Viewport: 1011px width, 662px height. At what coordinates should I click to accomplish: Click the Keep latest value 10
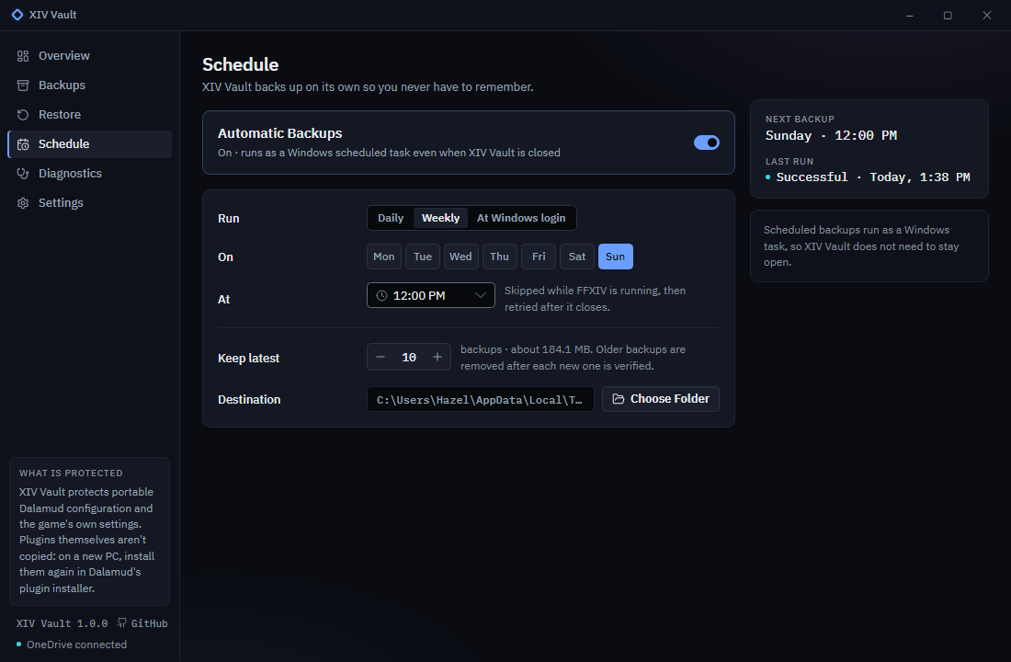pyautogui.click(x=409, y=357)
